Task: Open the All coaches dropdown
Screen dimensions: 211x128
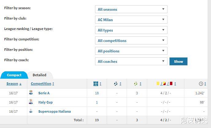Action: point(131,62)
